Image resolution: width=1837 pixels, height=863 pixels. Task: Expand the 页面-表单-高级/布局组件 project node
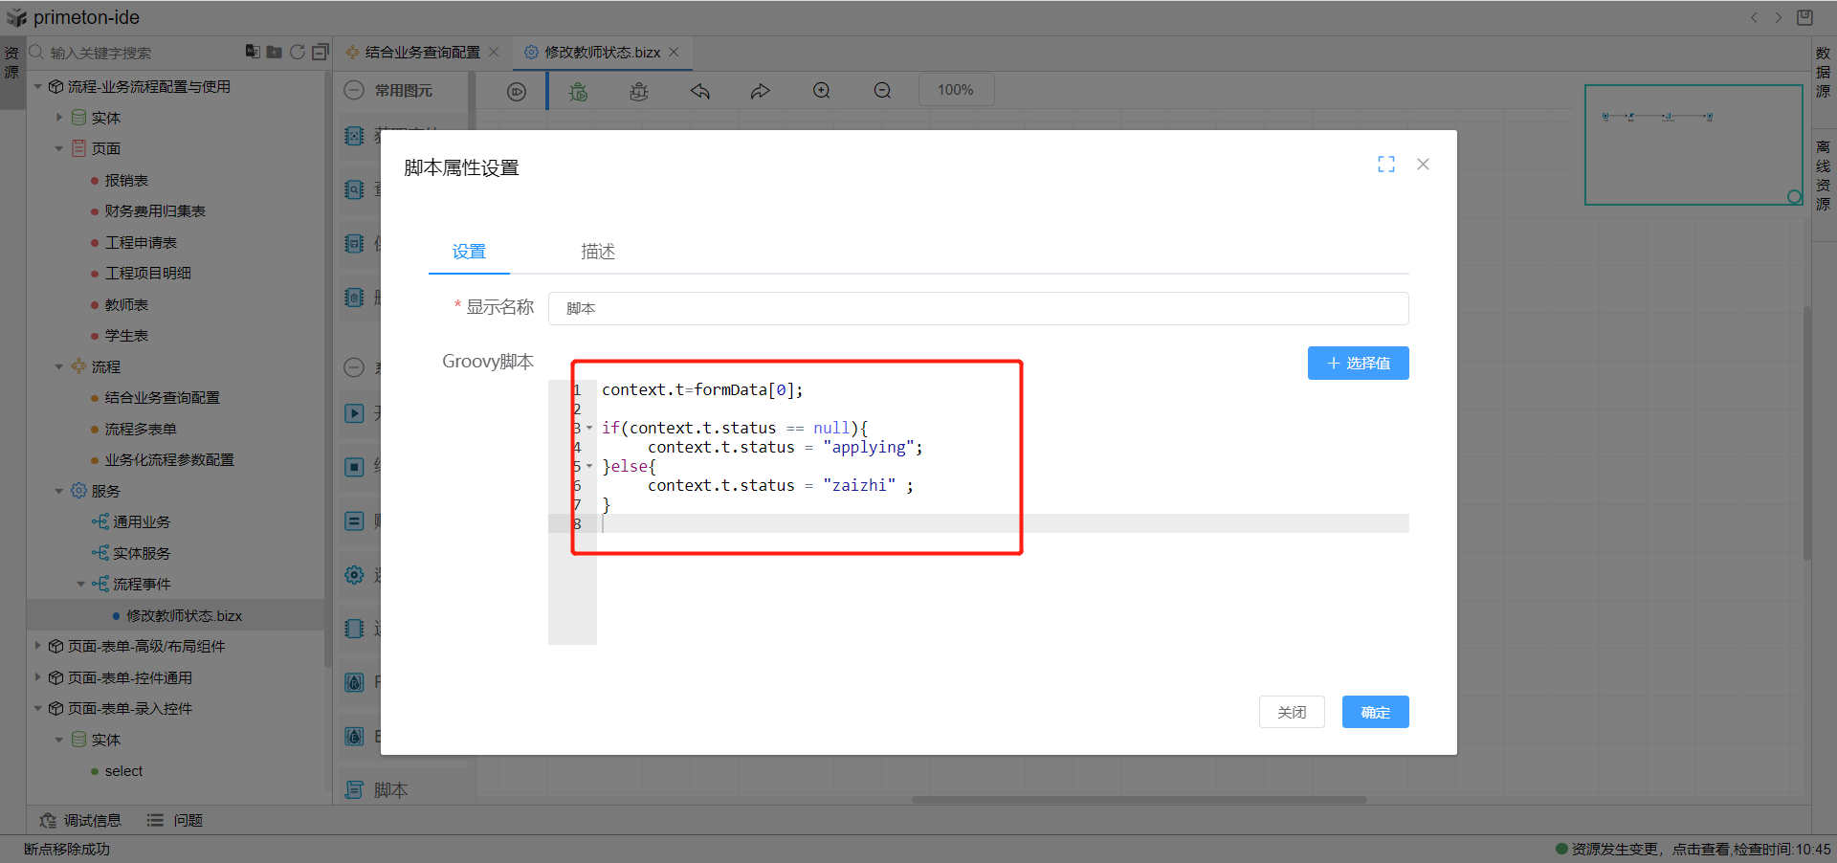37,646
